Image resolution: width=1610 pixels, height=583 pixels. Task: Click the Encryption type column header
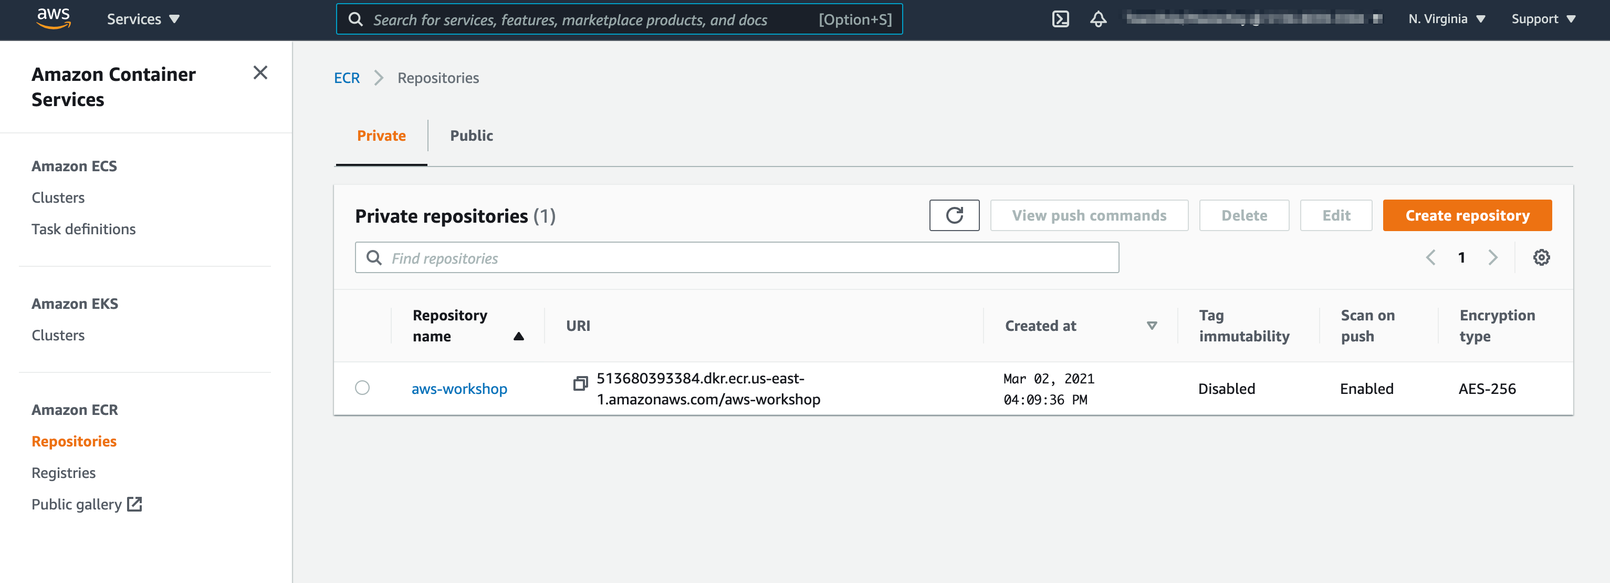pyautogui.click(x=1497, y=326)
